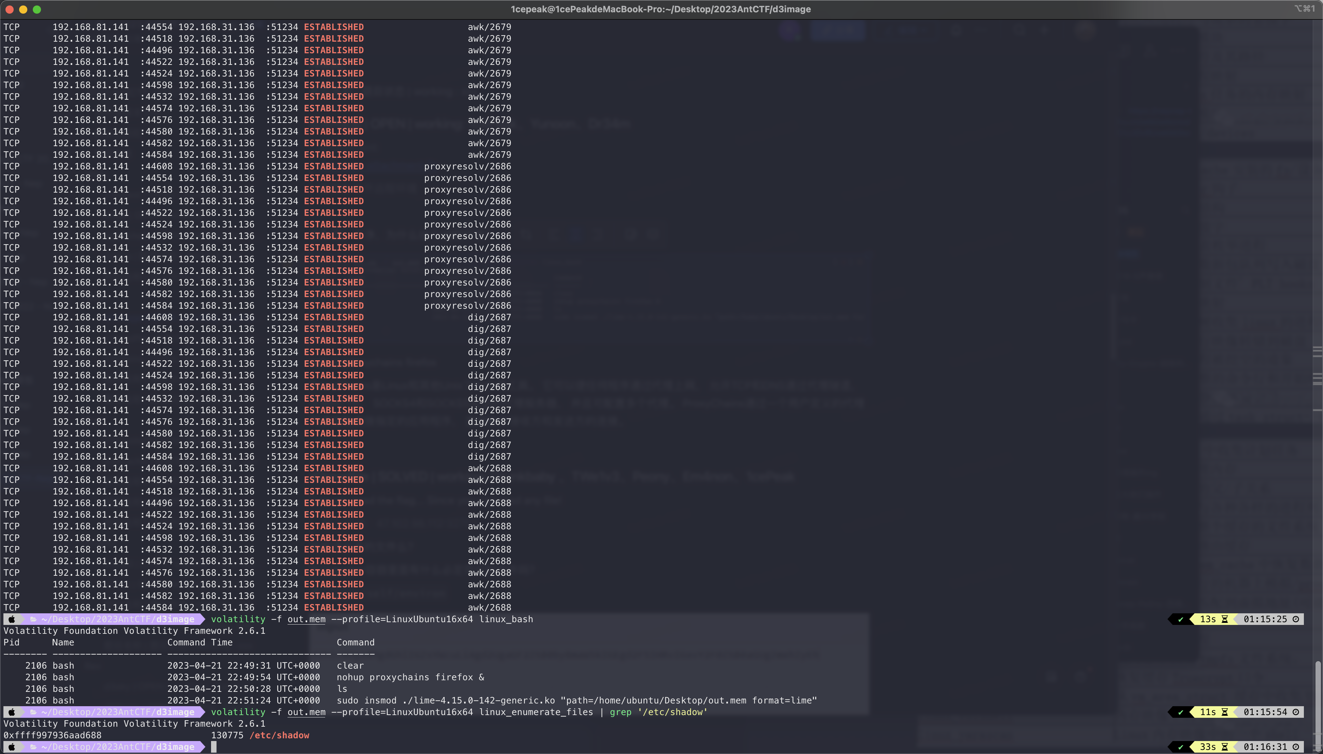Image resolution: width=1323 pixels, height=754 pixels.
Task: Click the green checkmark beside the 11s duration
Action: [1181, 712]
